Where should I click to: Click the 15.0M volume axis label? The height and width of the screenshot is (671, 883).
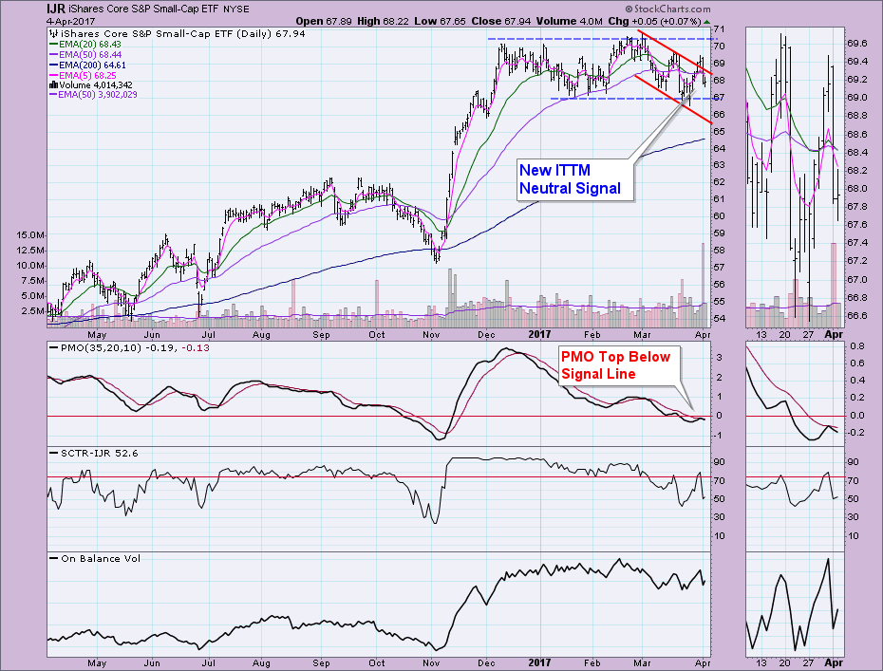pyautogui.click(x=30, y=234)
